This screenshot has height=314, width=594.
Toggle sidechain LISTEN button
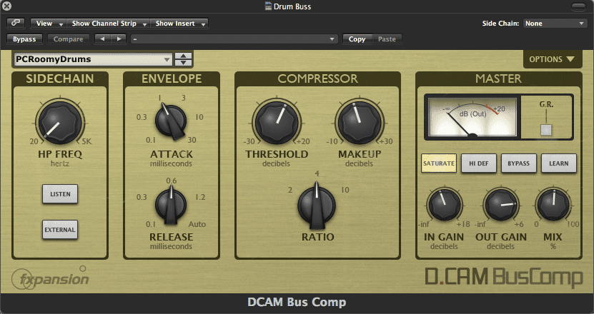[60, 194]
